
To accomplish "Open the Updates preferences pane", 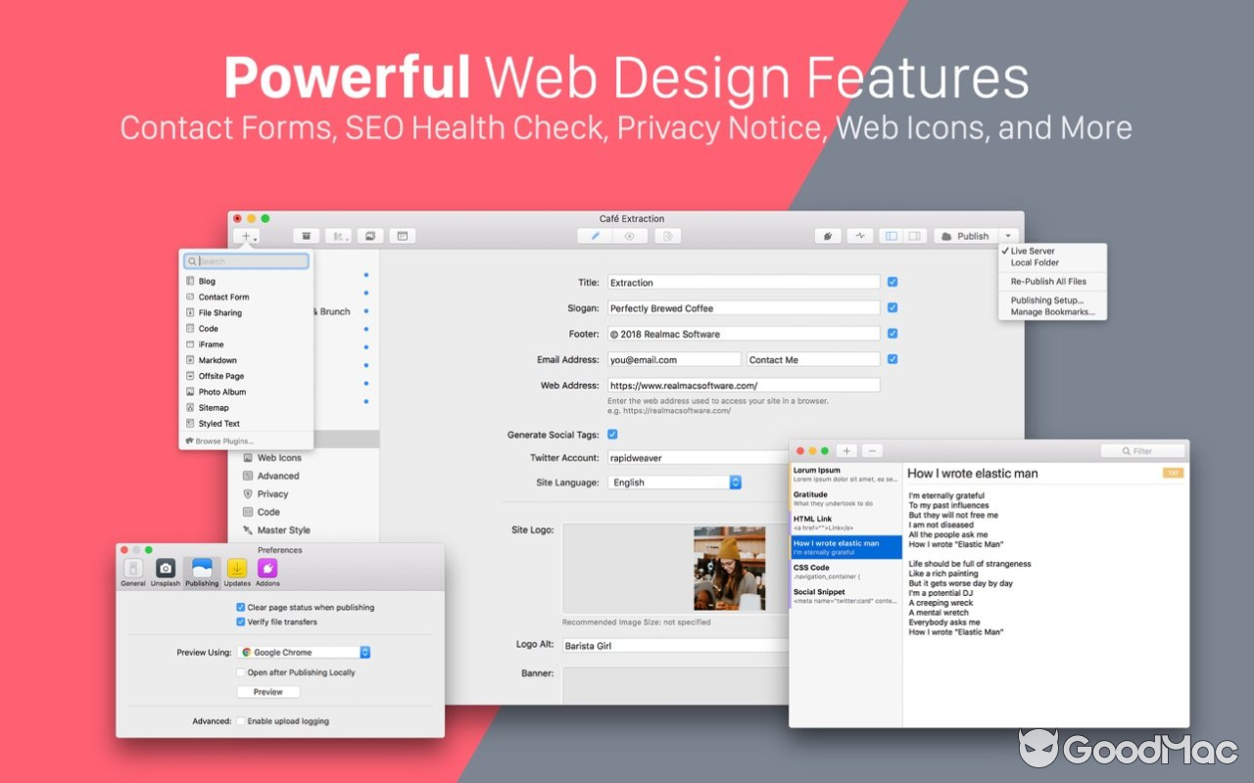I will pyautogui.click(x=236, y=570).
